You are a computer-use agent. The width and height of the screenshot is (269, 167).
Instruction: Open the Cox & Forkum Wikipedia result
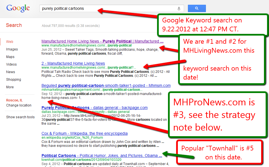pyautogui.click(x=84, y=133)
